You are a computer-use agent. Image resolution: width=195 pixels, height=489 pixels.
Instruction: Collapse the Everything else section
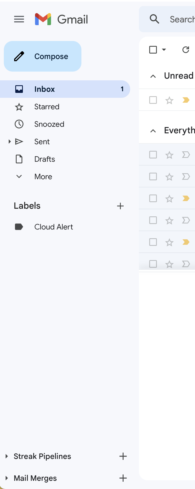[x=154, y=131]
